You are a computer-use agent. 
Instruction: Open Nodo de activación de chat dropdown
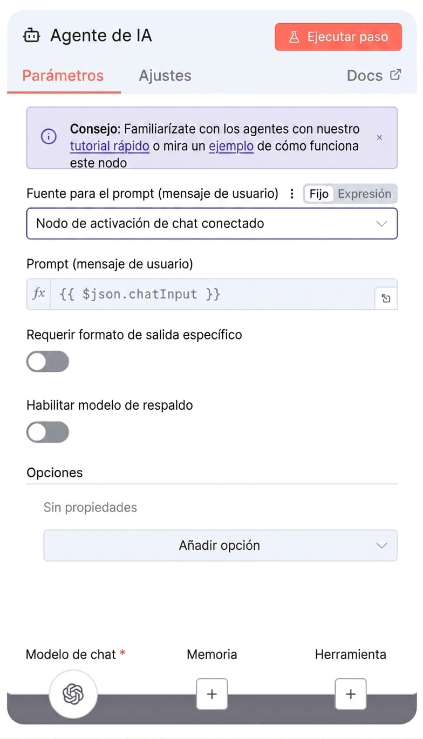(212, 223)
